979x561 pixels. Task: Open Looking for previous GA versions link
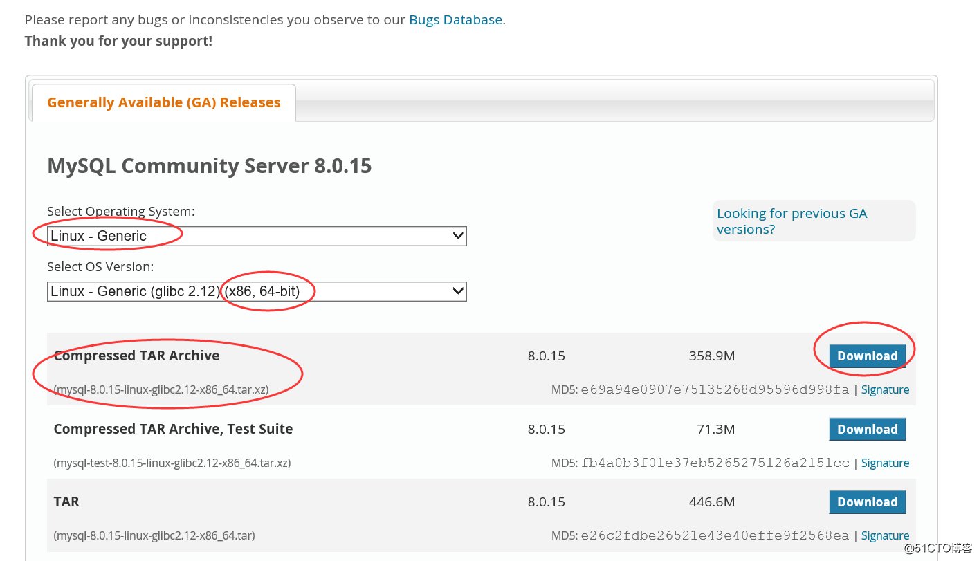coord(792,221)
